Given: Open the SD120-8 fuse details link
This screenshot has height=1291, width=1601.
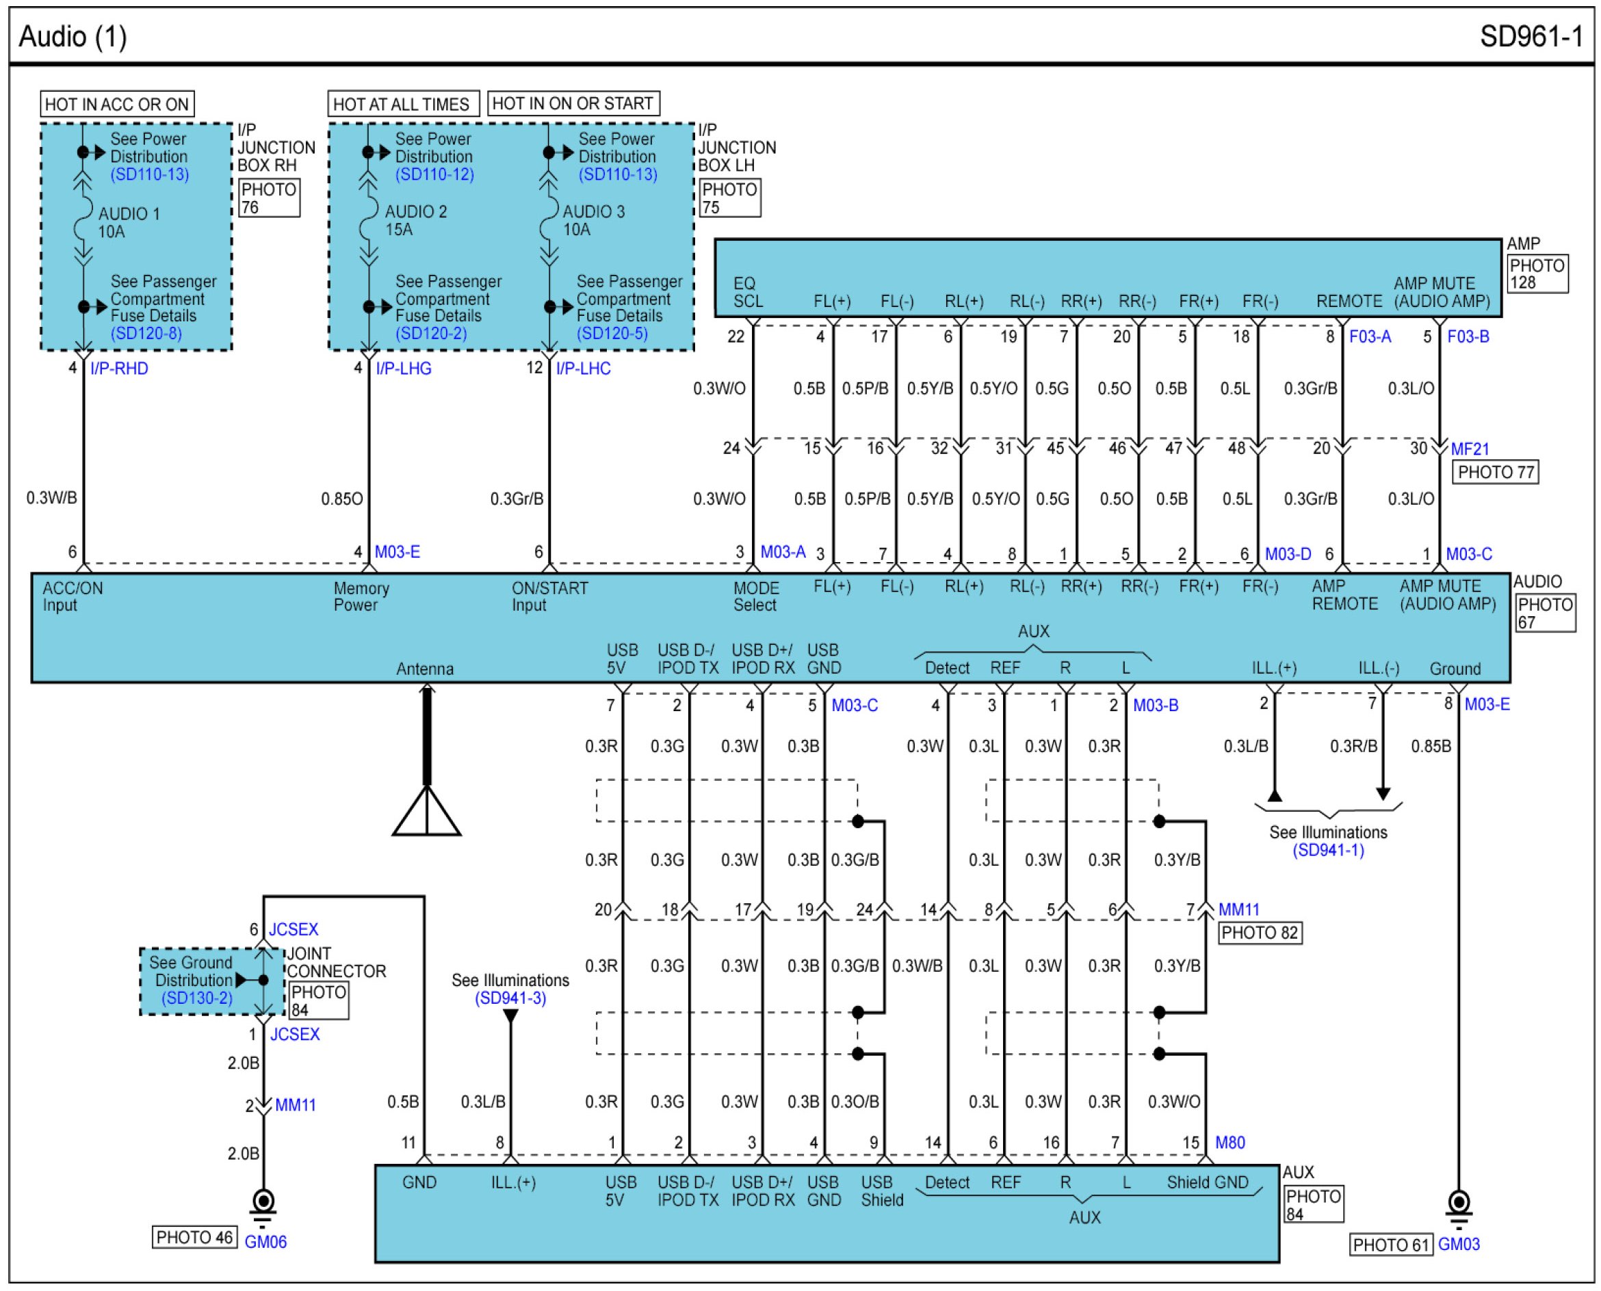Looking at the screenshot, I should pos(146,333).
